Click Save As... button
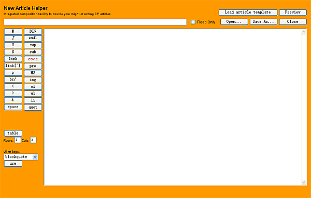Screen dimensions: 311x198 (x=263, y=22)
